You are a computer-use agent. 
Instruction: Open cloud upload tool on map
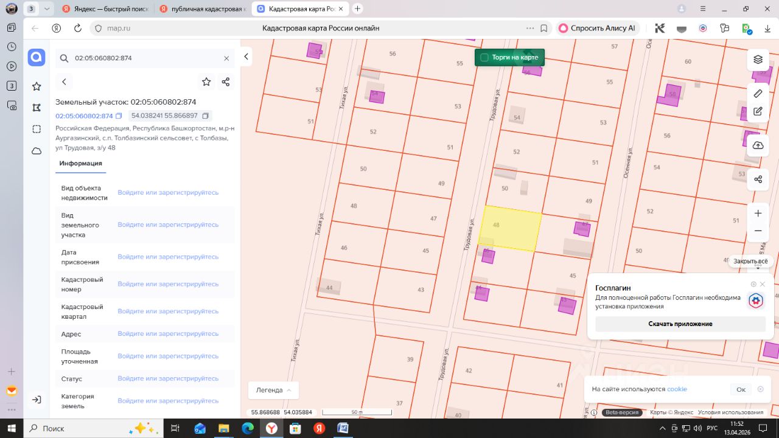point(758,145)
